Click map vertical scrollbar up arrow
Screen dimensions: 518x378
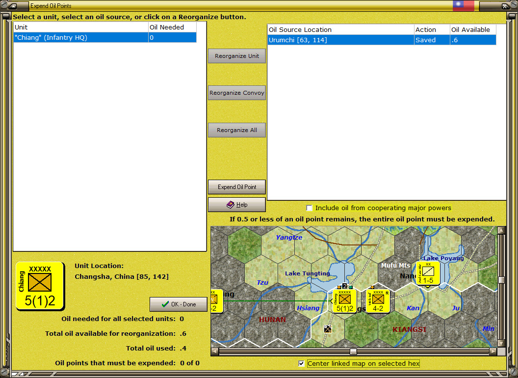[x=501, y=230]
